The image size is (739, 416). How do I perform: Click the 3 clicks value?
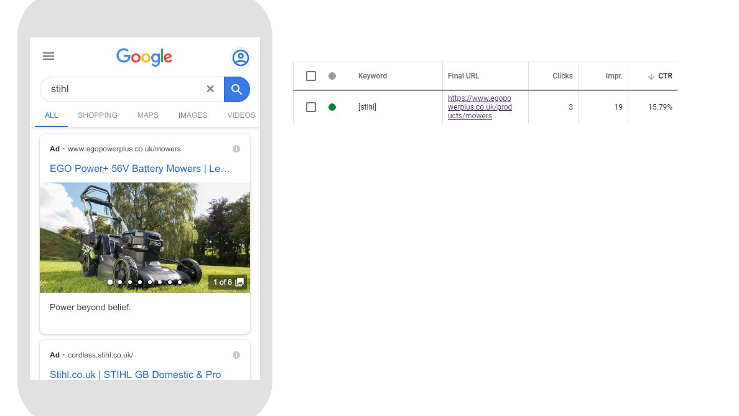(570, 107)
